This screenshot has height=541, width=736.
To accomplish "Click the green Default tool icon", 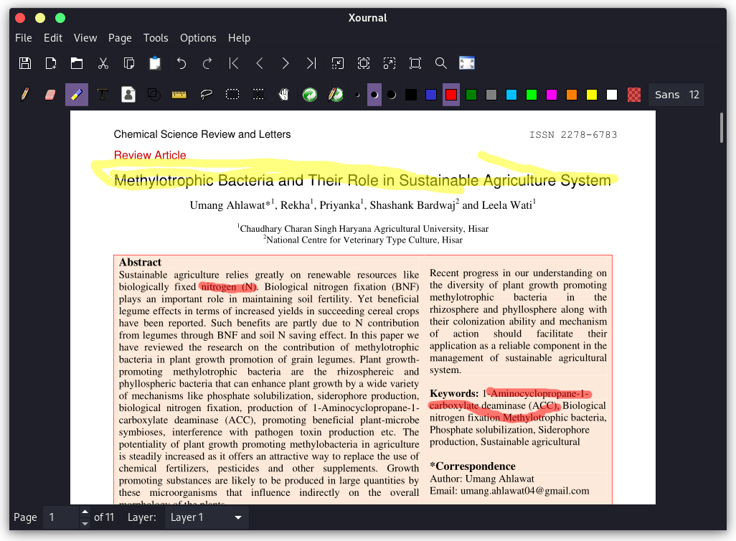I will 310,95.
